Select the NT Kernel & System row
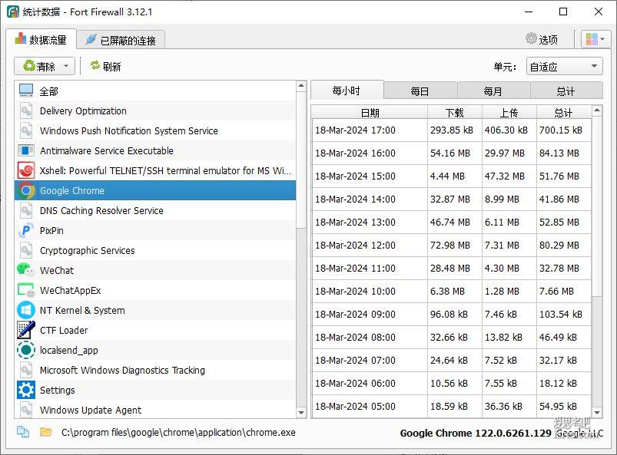 coord(155,311)
